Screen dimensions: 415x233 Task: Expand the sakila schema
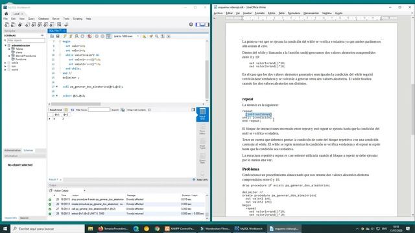6,63
